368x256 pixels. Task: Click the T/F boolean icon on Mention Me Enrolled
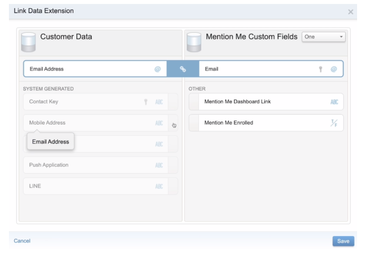pos(334,123)
